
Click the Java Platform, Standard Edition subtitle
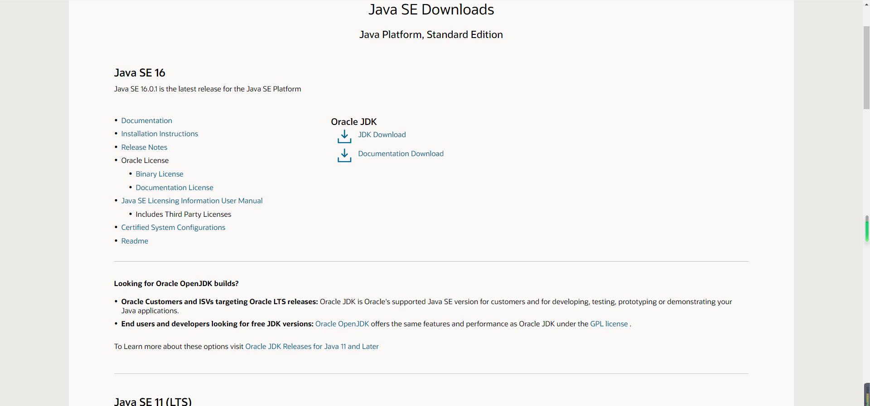coord(431,34)
